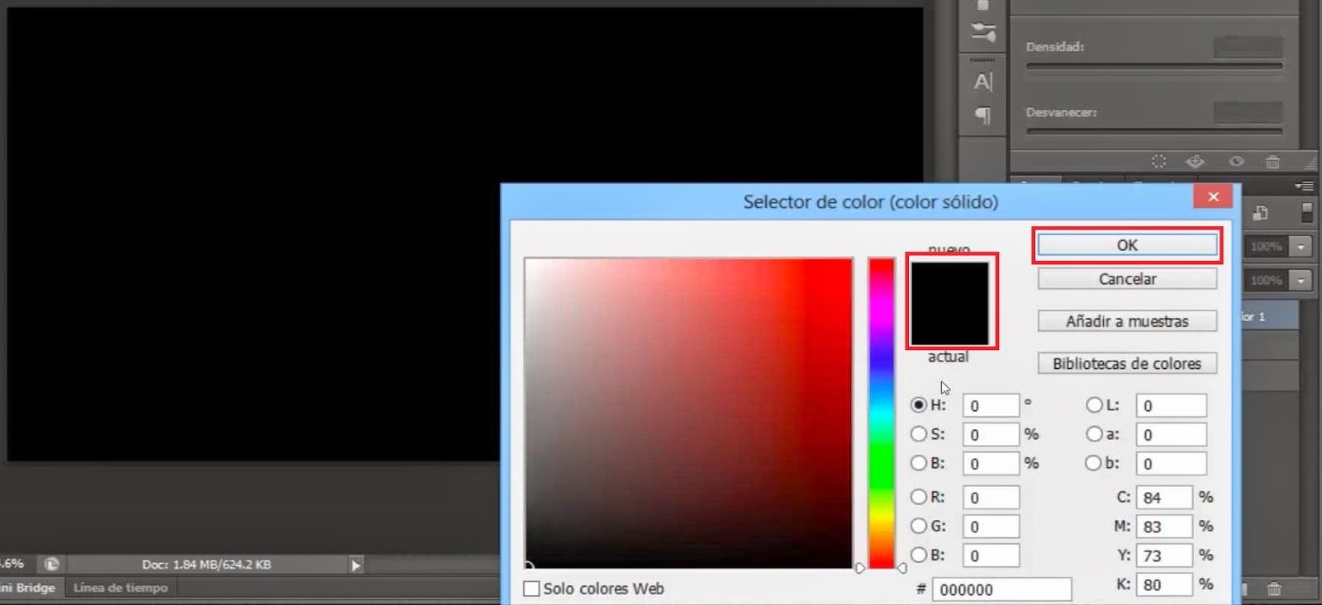Click the Densidad value field

[1248, 47]
